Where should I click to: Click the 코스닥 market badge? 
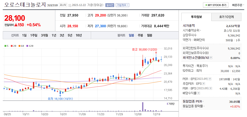click(63, 5)
